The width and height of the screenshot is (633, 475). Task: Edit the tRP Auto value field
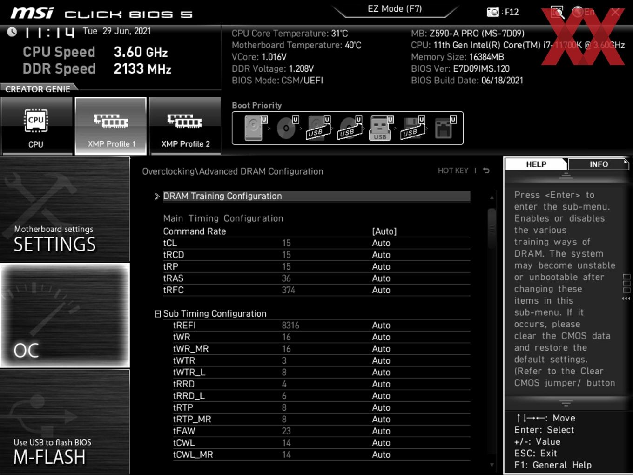pos(381,266)
